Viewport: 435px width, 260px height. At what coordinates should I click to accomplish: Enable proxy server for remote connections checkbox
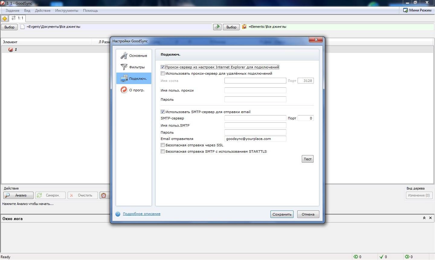click(163, 73)
